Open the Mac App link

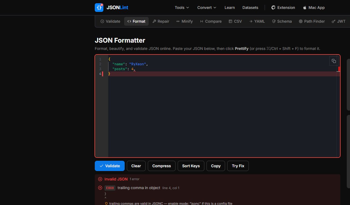point(314,8)
